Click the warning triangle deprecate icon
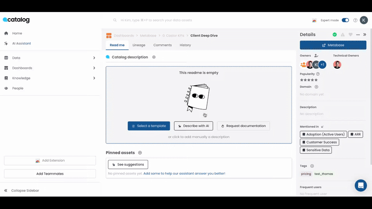This screenshot has height=209, width=372. (343, 34)
